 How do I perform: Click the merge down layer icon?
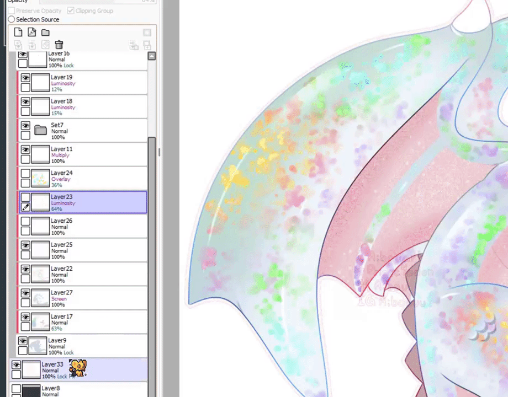coord(32,45)
